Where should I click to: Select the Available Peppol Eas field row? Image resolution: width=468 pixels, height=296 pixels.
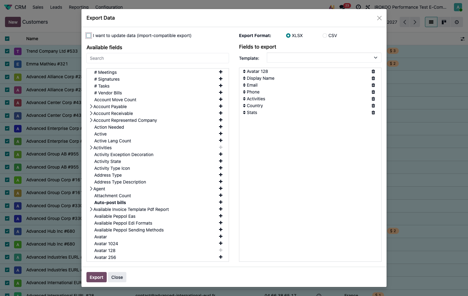(x=158, y=216)
